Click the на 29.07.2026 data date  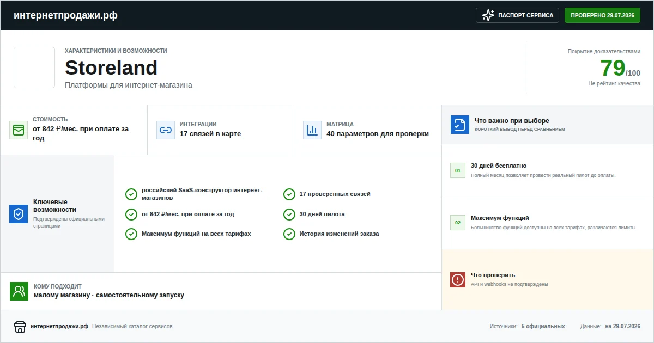pyautogui.click(x=623, y=327)
